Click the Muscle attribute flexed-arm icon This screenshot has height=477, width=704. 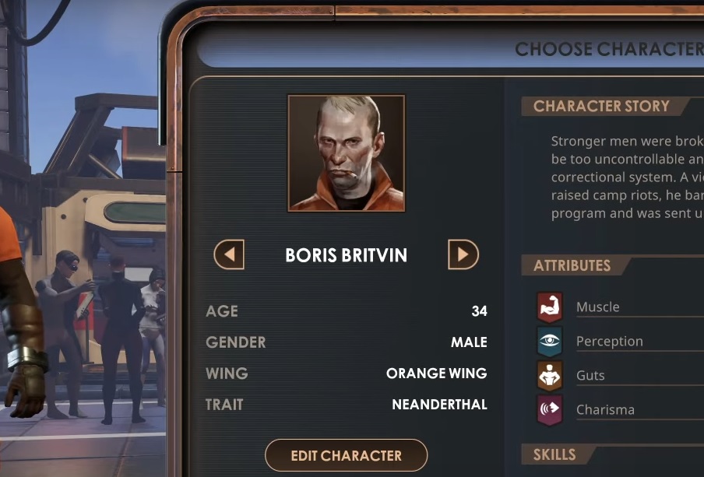(x=550, y=307)
